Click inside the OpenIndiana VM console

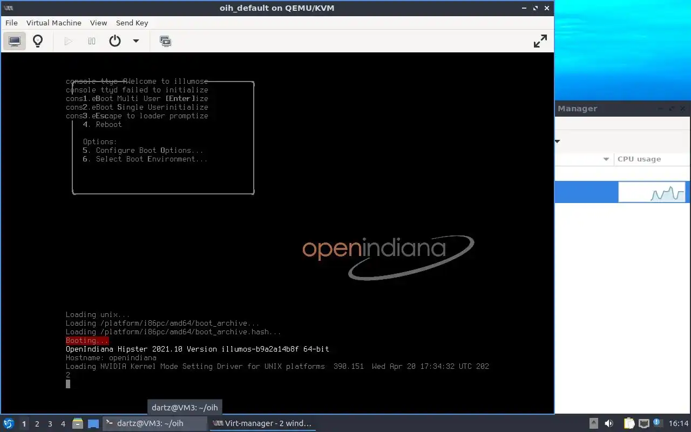pos(277,233)
